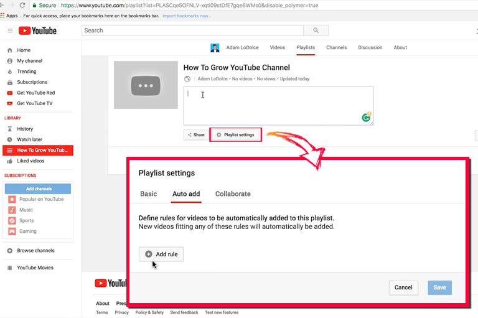Click the Get YouTube Red icon
Screen dimensions: 478x318
click(x=10, y=93)
